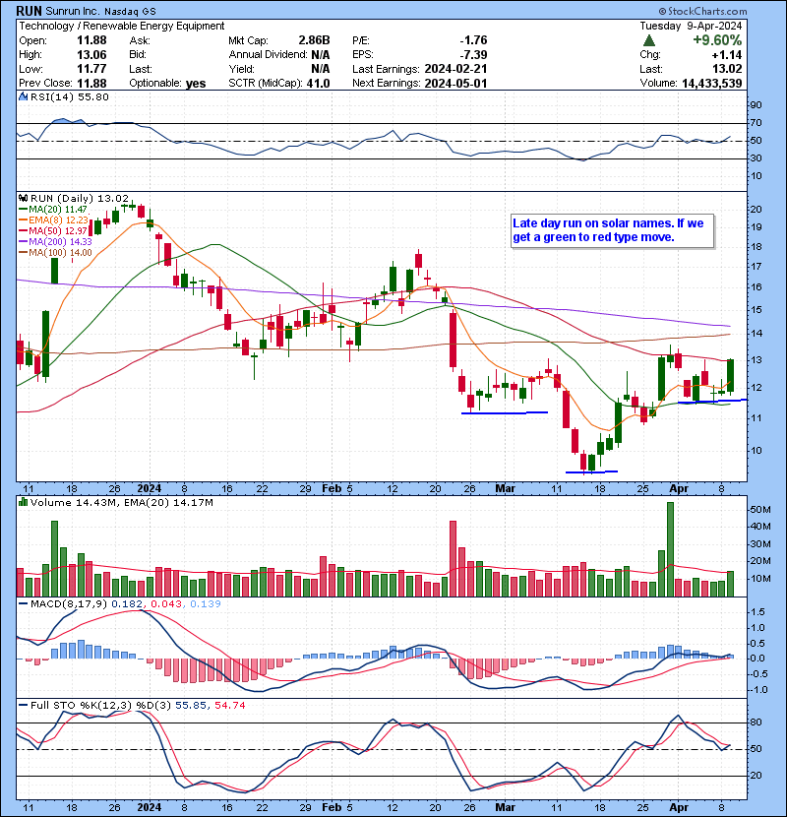
Task: Click the Prev Close value 11.88
Action: click(x=91, y=84)
